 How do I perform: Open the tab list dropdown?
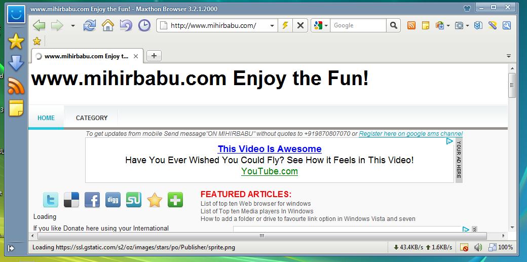pos(509,56)
